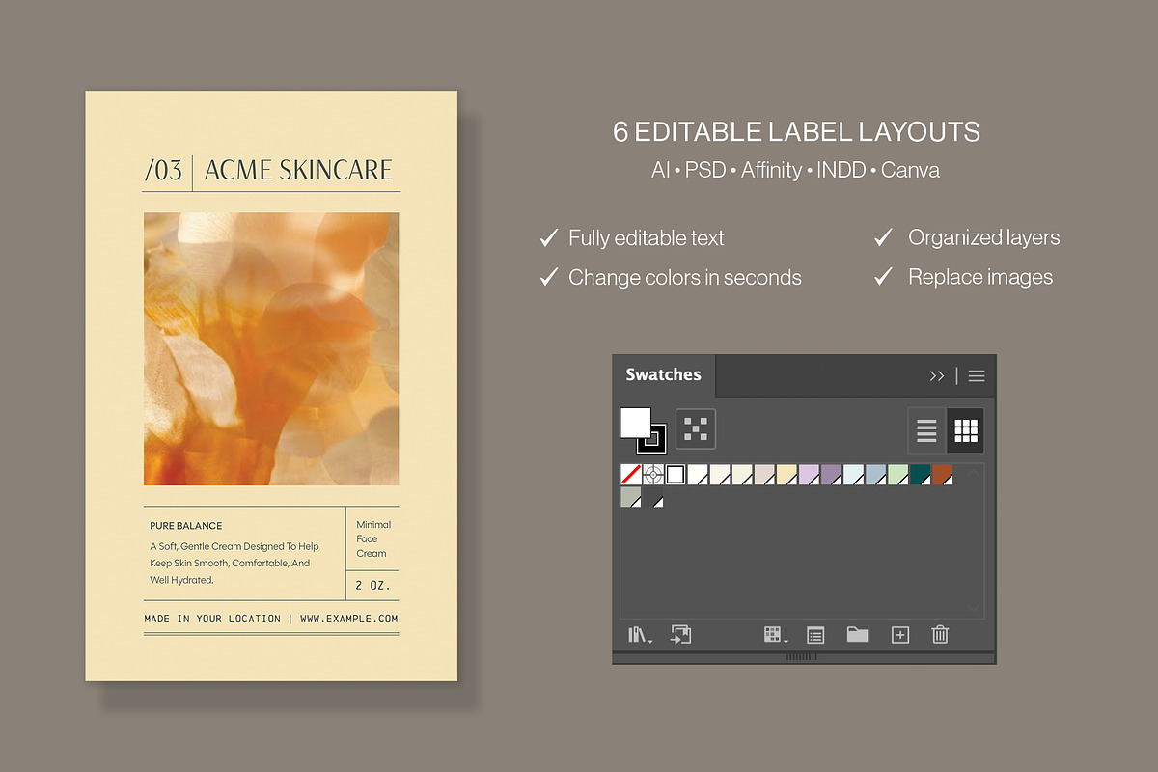This screenshot has height=772, width=1158.
Task: Pick the solid White swatch with black border
Action: point(675,475)
